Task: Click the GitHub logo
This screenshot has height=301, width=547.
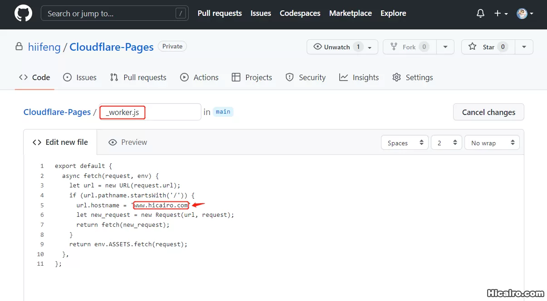Action: 23,13
